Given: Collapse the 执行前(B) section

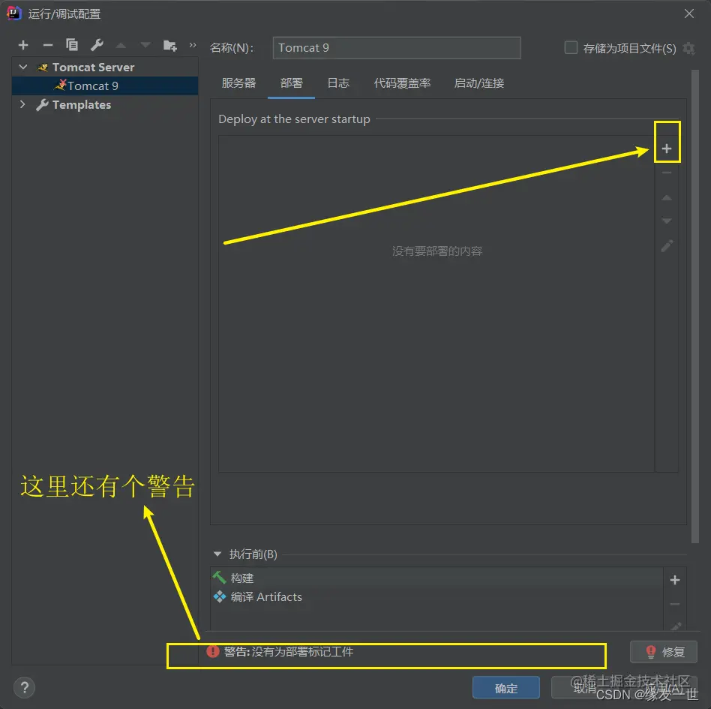Looking at the screenshot, I should point(218,554).
